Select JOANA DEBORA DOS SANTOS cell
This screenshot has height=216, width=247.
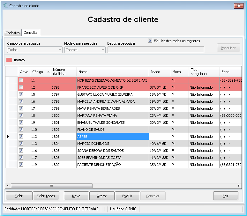tap(113, 151)
